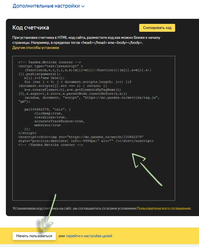Expand Дополнительные настройки section

pos(49,6)
